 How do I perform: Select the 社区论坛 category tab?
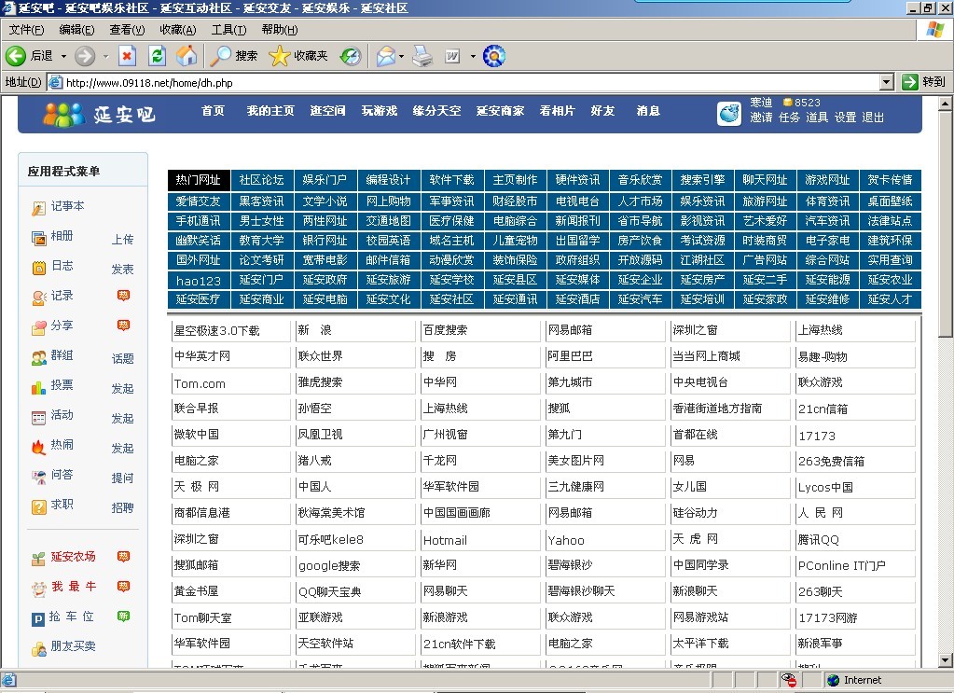(262, 180)
